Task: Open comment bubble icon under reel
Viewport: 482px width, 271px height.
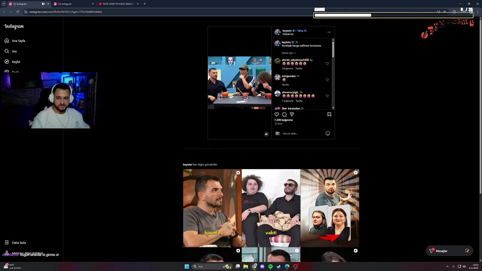Action: point(284,114)
